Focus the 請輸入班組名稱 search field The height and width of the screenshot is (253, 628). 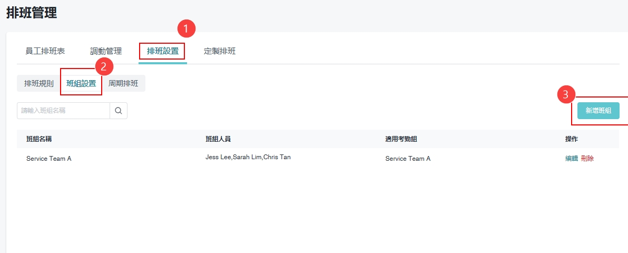[x=64, y=111]
